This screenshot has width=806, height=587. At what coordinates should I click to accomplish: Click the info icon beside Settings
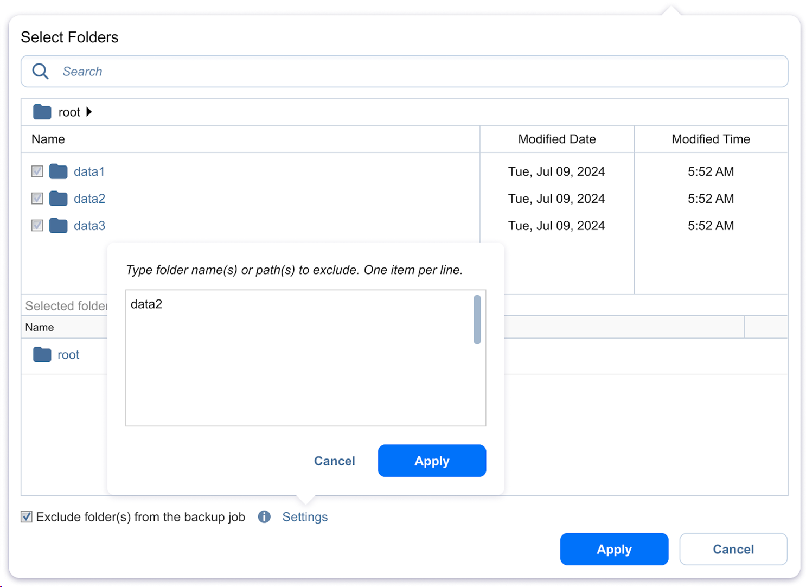pyautogui.click(x=264, y=517)
